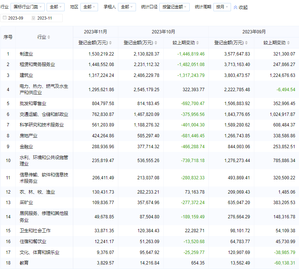Select the 金融业 row label

[26, 146]
